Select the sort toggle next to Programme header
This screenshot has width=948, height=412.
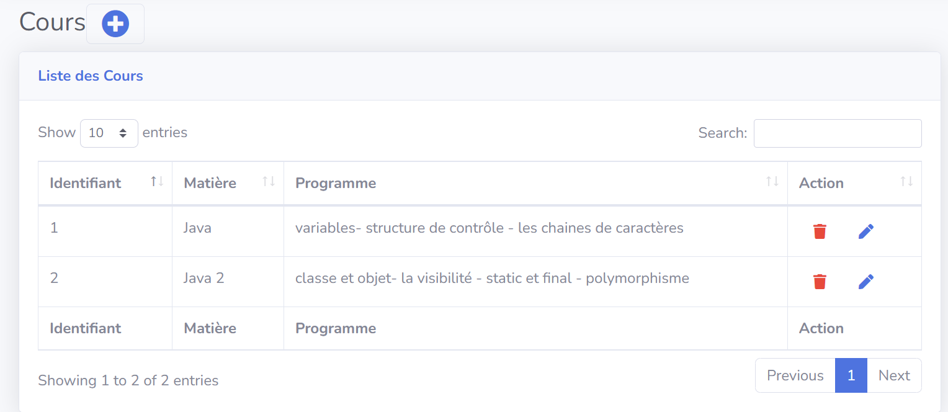[x=772, y=181]
